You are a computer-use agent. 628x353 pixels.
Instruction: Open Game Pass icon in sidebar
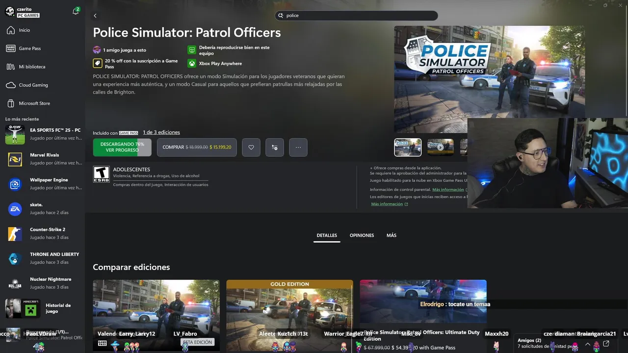tap(11, 49)
